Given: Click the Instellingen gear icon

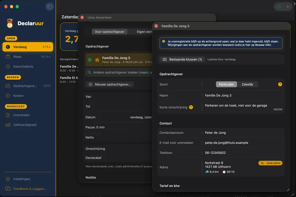Looking at the screenshot, I should tap(8, 179).
